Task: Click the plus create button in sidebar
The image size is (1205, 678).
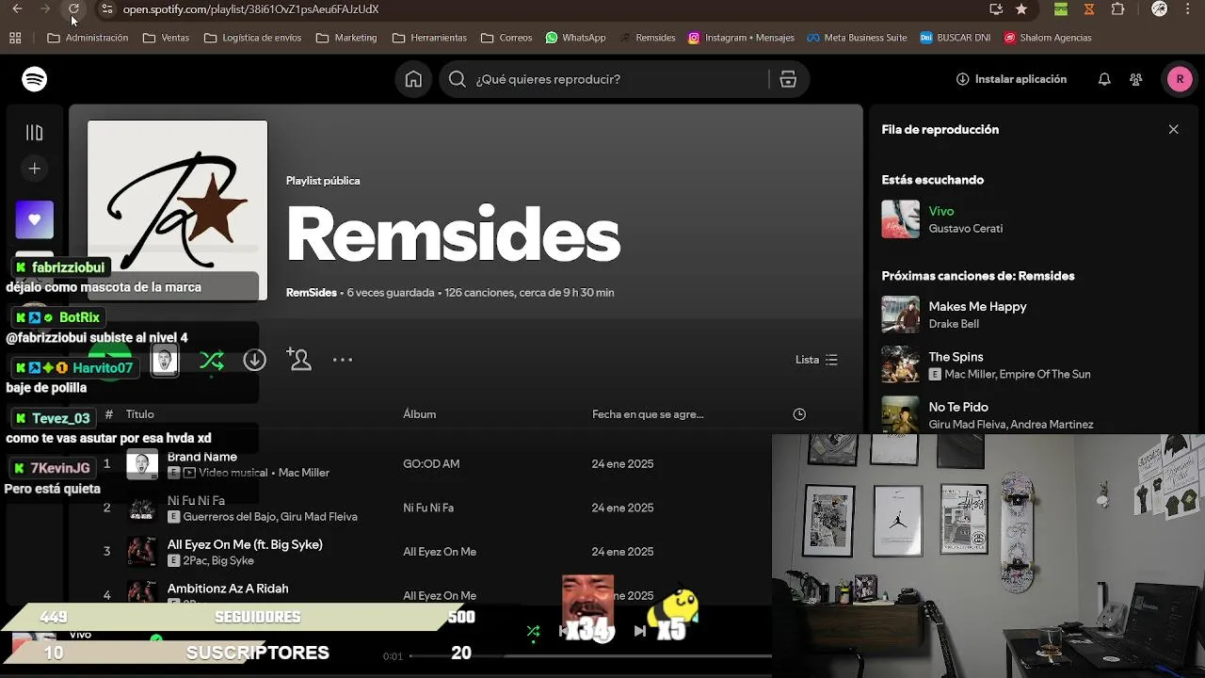Action: (35, 169)
